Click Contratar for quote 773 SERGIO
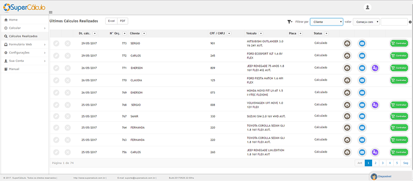This screenshot has height=181, width=413. [399, 43]
